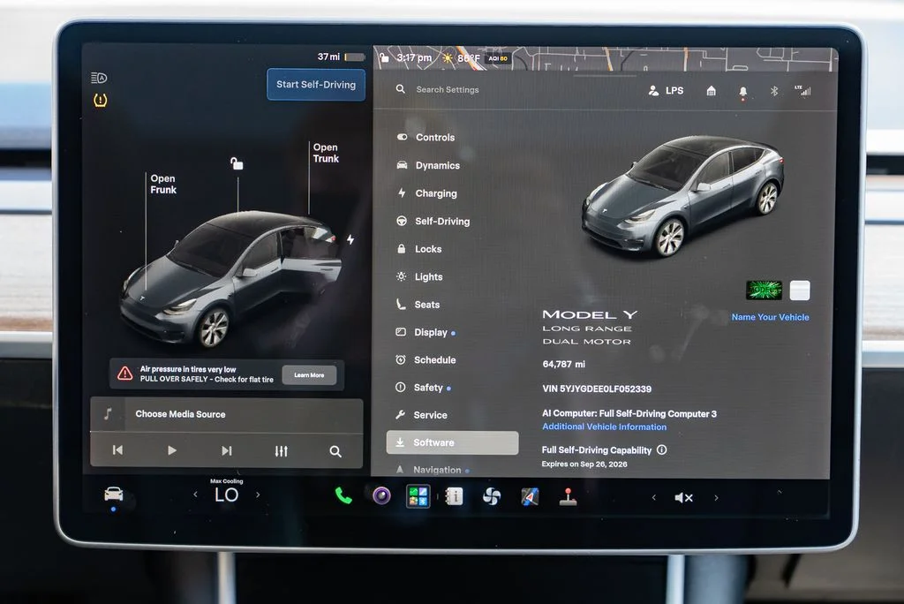Open the Manual info app icon
Viewport: 904px width, 604px height.
pos(455,496)
